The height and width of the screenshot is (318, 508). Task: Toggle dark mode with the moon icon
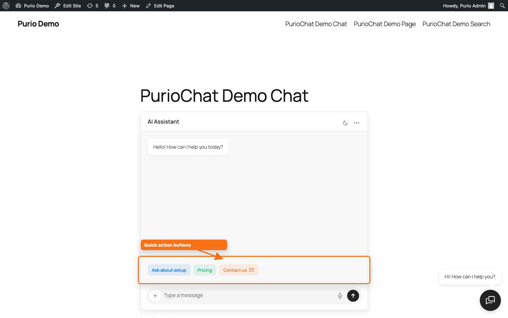(345, 123)
